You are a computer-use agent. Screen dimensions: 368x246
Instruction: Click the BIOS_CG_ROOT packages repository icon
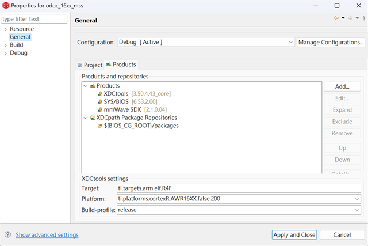(x=99, y=126)
